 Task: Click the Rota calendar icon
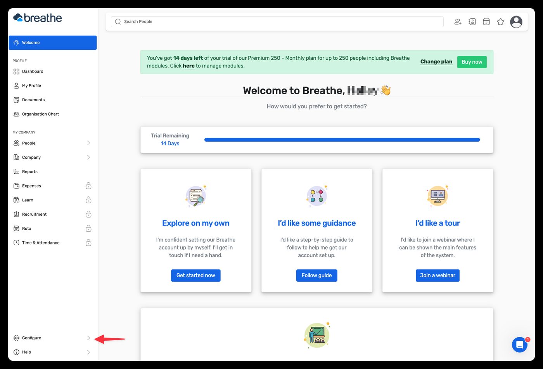click(x=16, y=229)
